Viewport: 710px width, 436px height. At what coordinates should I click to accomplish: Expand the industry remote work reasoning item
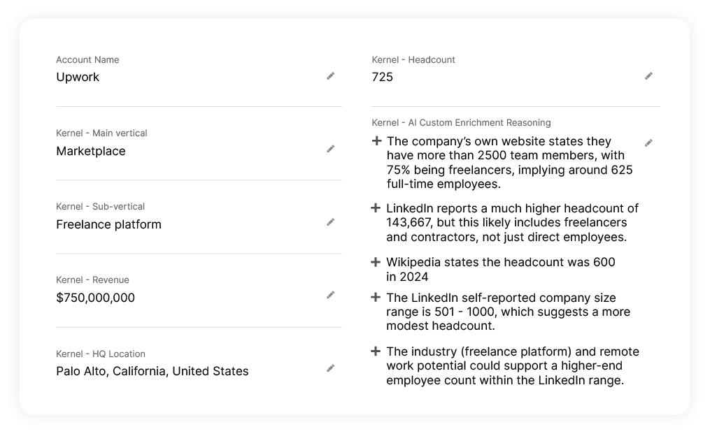[376, 351]
